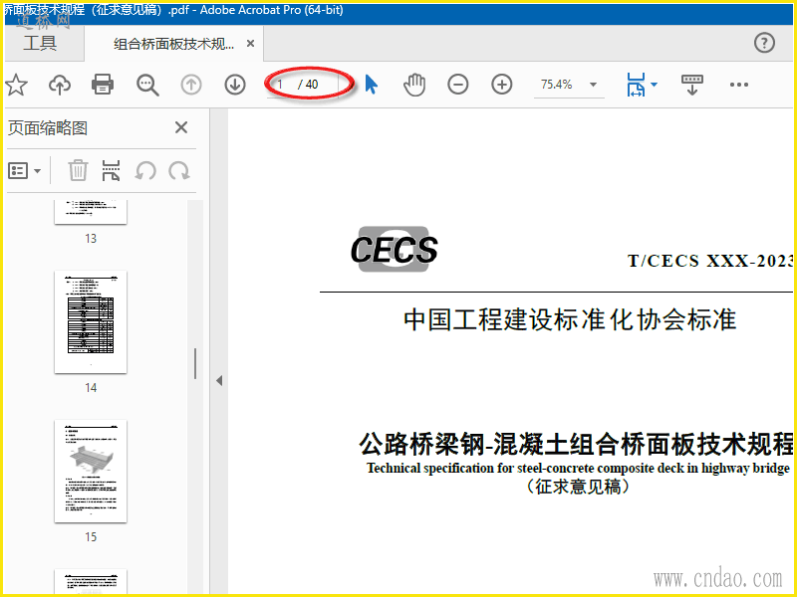Select the Fit Width page display icon
Viewport: 797px width, 597px height.
click(637, 85)
